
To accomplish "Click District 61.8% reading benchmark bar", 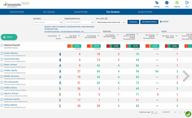I will [113, 46].
